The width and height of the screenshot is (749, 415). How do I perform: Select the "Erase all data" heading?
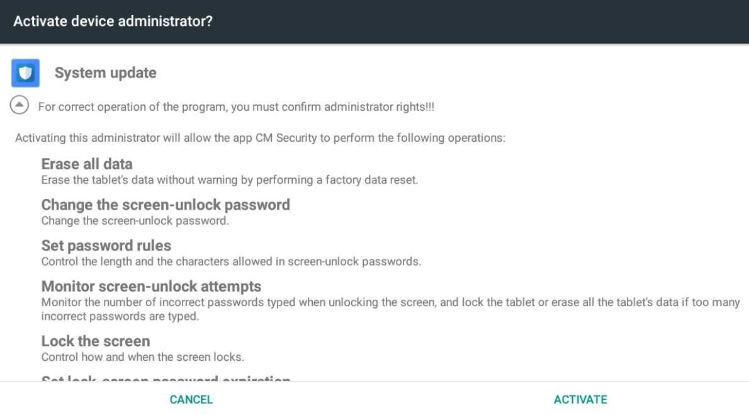coord(87,164)
